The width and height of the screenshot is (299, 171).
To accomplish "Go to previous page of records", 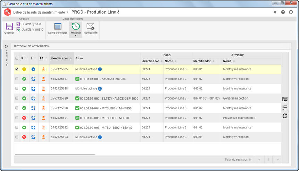I will pos(259,160).
